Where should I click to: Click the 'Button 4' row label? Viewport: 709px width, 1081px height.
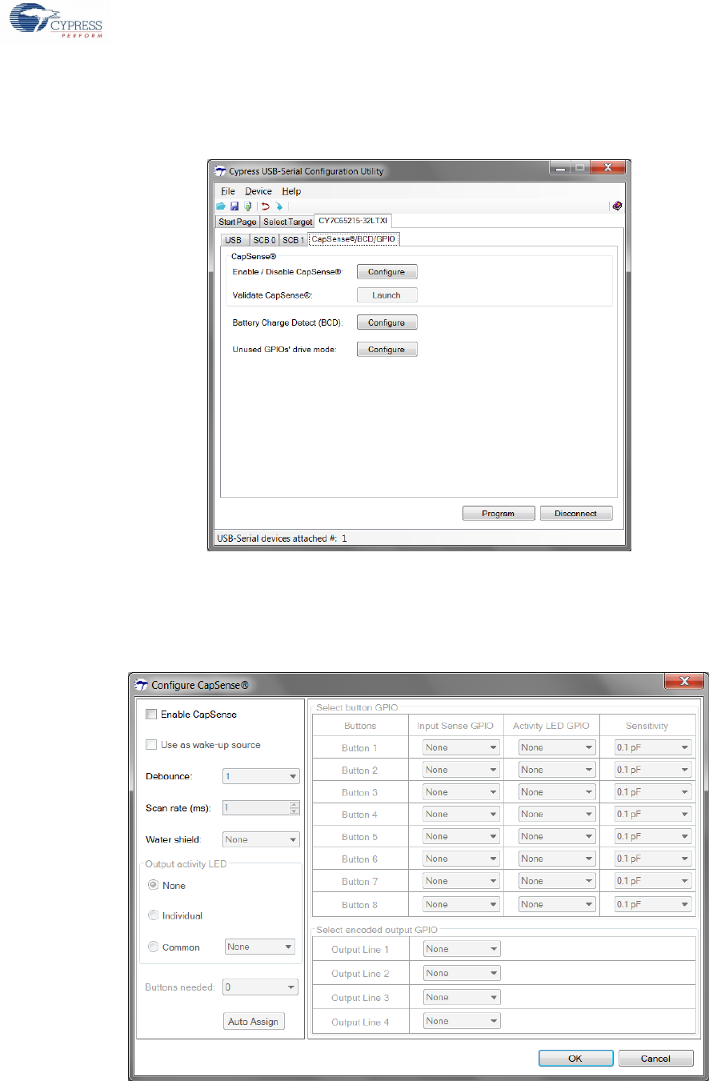click(360, 815)
